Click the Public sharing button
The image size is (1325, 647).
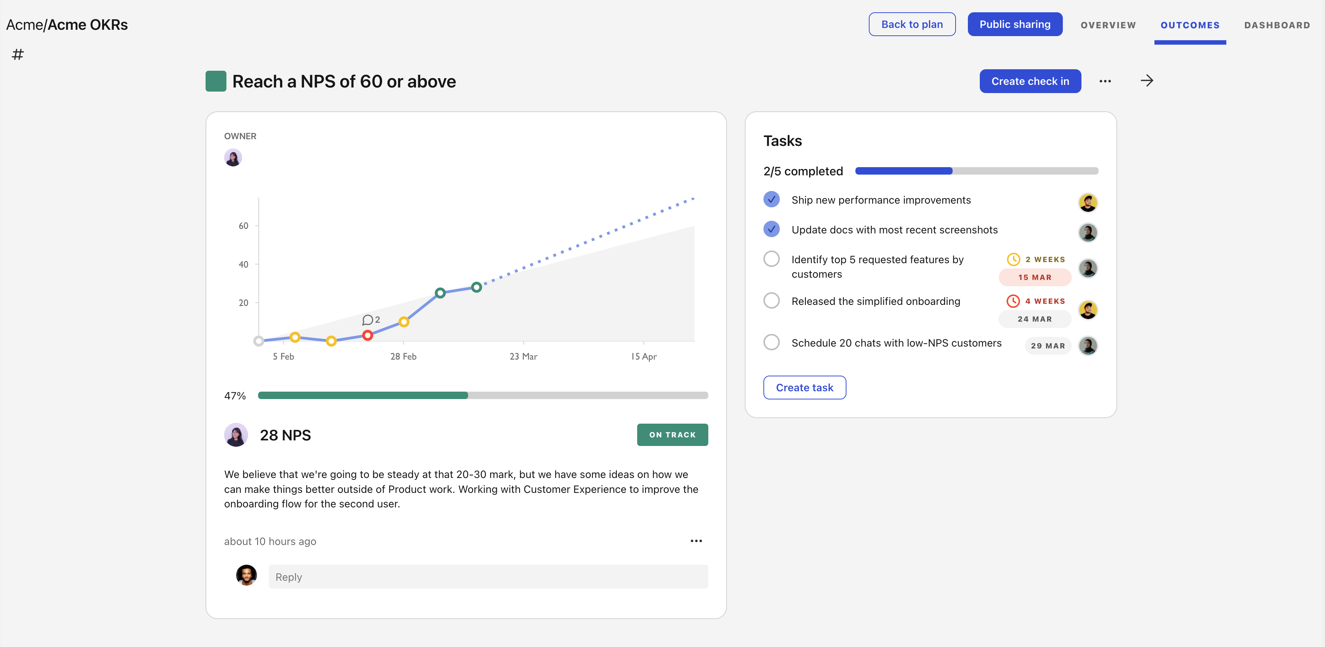click(x=1014, y=24)
